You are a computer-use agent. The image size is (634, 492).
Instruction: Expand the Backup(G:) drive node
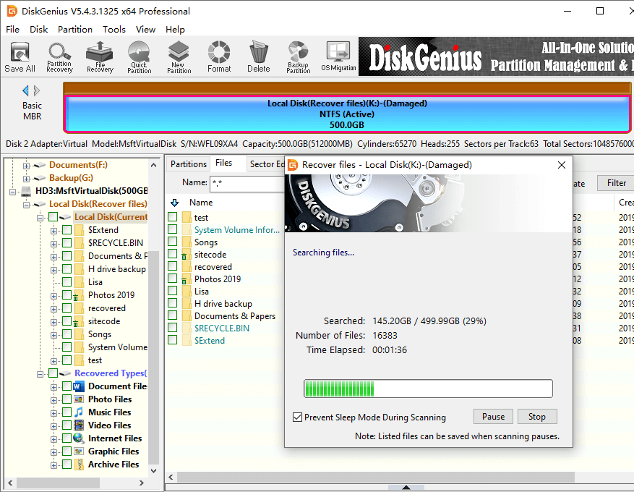(27, 178)
